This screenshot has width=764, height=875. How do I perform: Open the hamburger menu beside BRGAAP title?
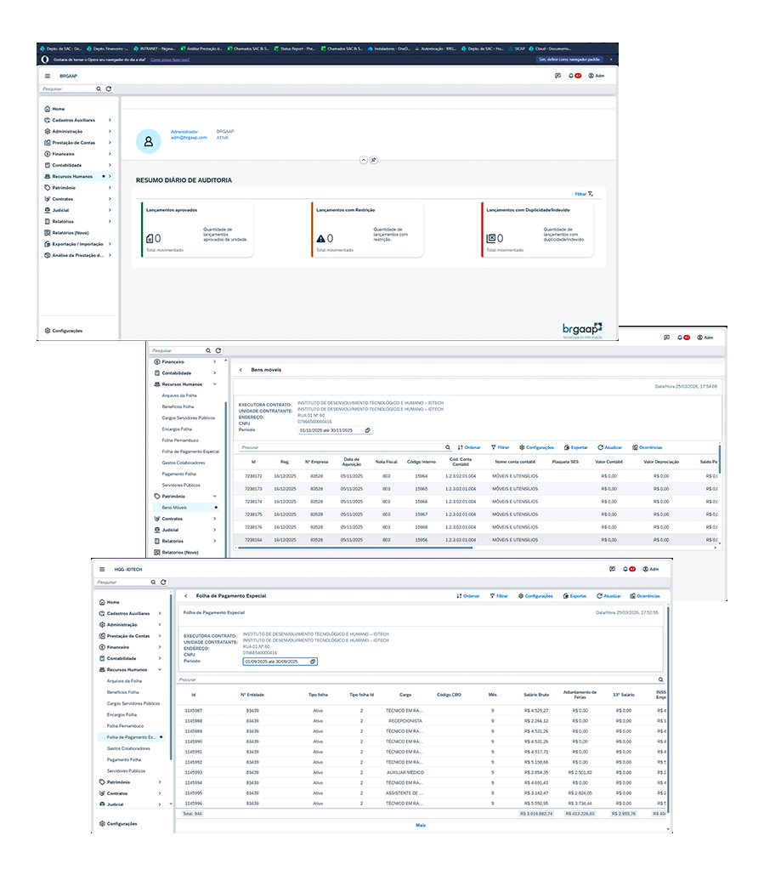(x=48, y=76)
